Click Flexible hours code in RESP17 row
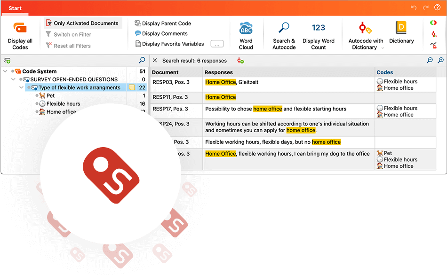The height and width of the screenshot is (275, 447). tap(397, 108)
